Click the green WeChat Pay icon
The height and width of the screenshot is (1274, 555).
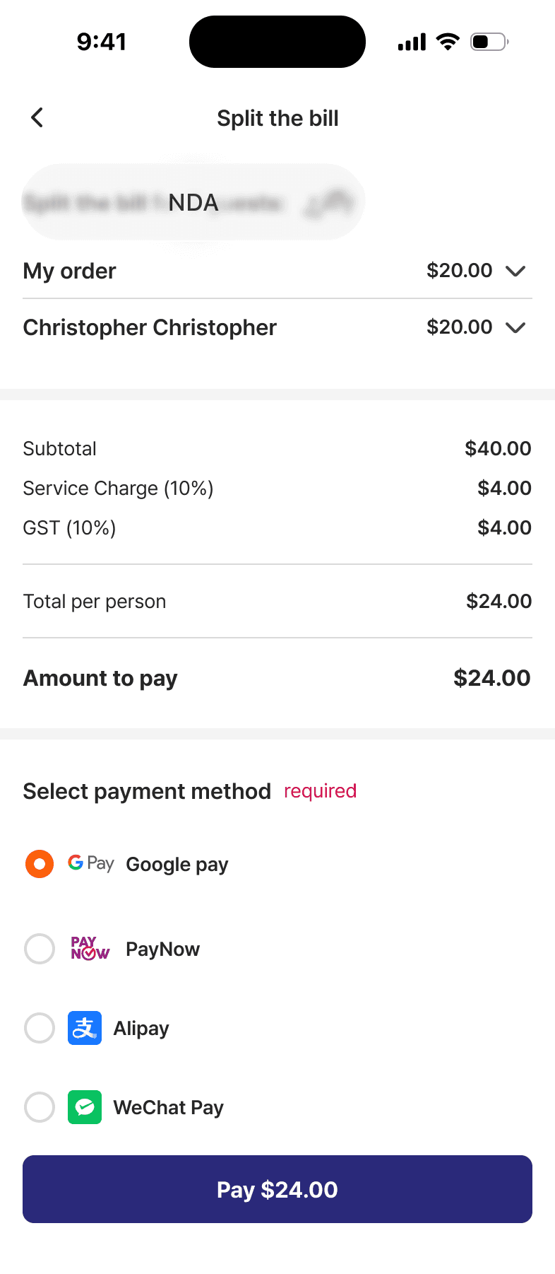point(85,1107)
